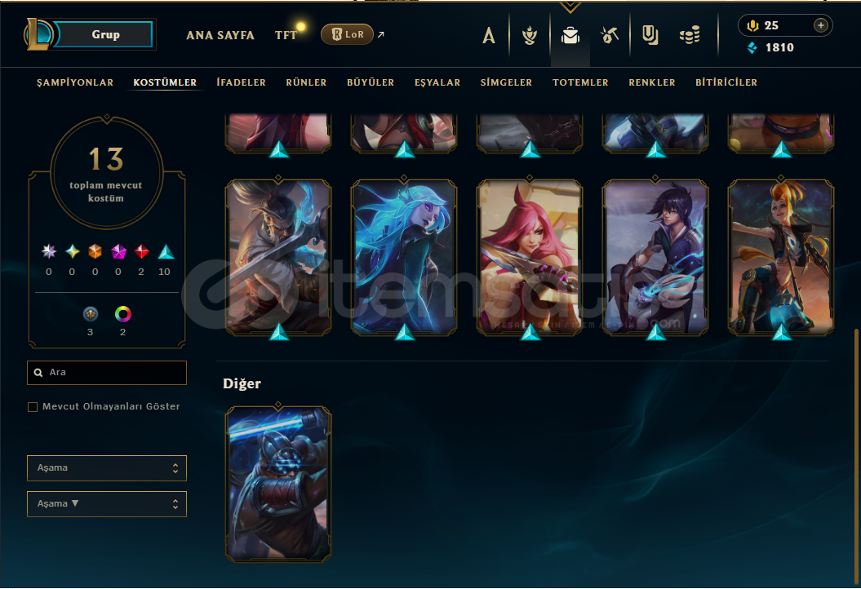This screenshot has height=589, width=861.
Task: Open the Collection briefcase icon
Action: pyautogui.click(x=570, y=36)
